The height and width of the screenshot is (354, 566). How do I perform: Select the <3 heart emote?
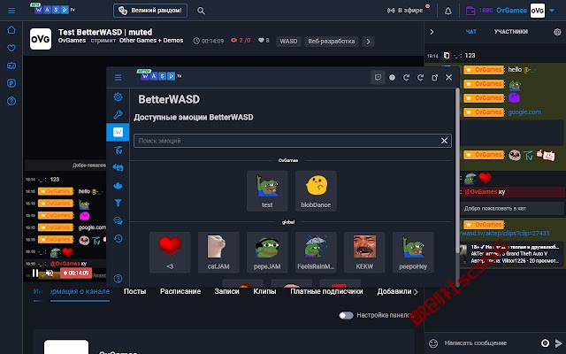pos(170,252)
